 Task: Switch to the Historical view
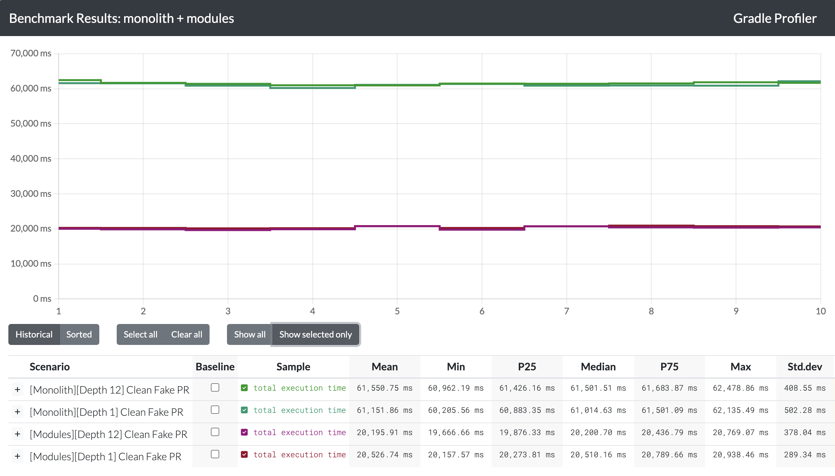tap(34, 334)
